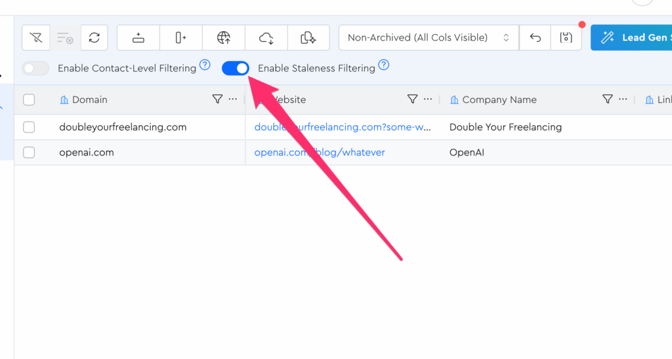Click the AI documents sparkle icon
This screenshot has width=672, height=359.
pos(308,37)
